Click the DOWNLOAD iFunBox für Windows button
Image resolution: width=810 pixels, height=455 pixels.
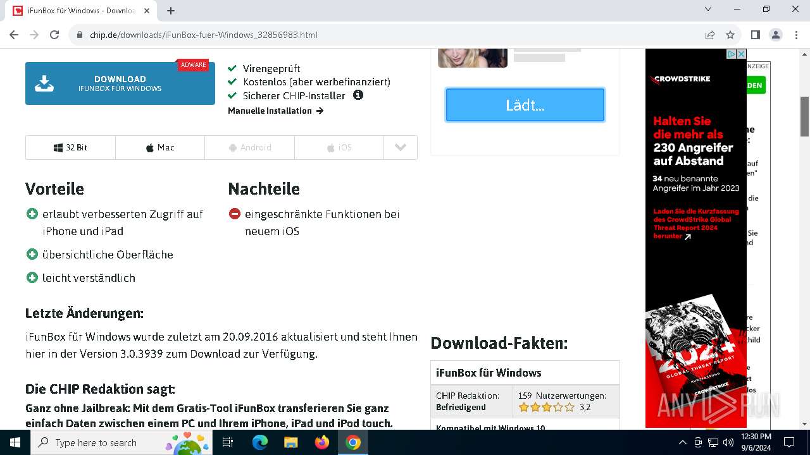[120, 83]
